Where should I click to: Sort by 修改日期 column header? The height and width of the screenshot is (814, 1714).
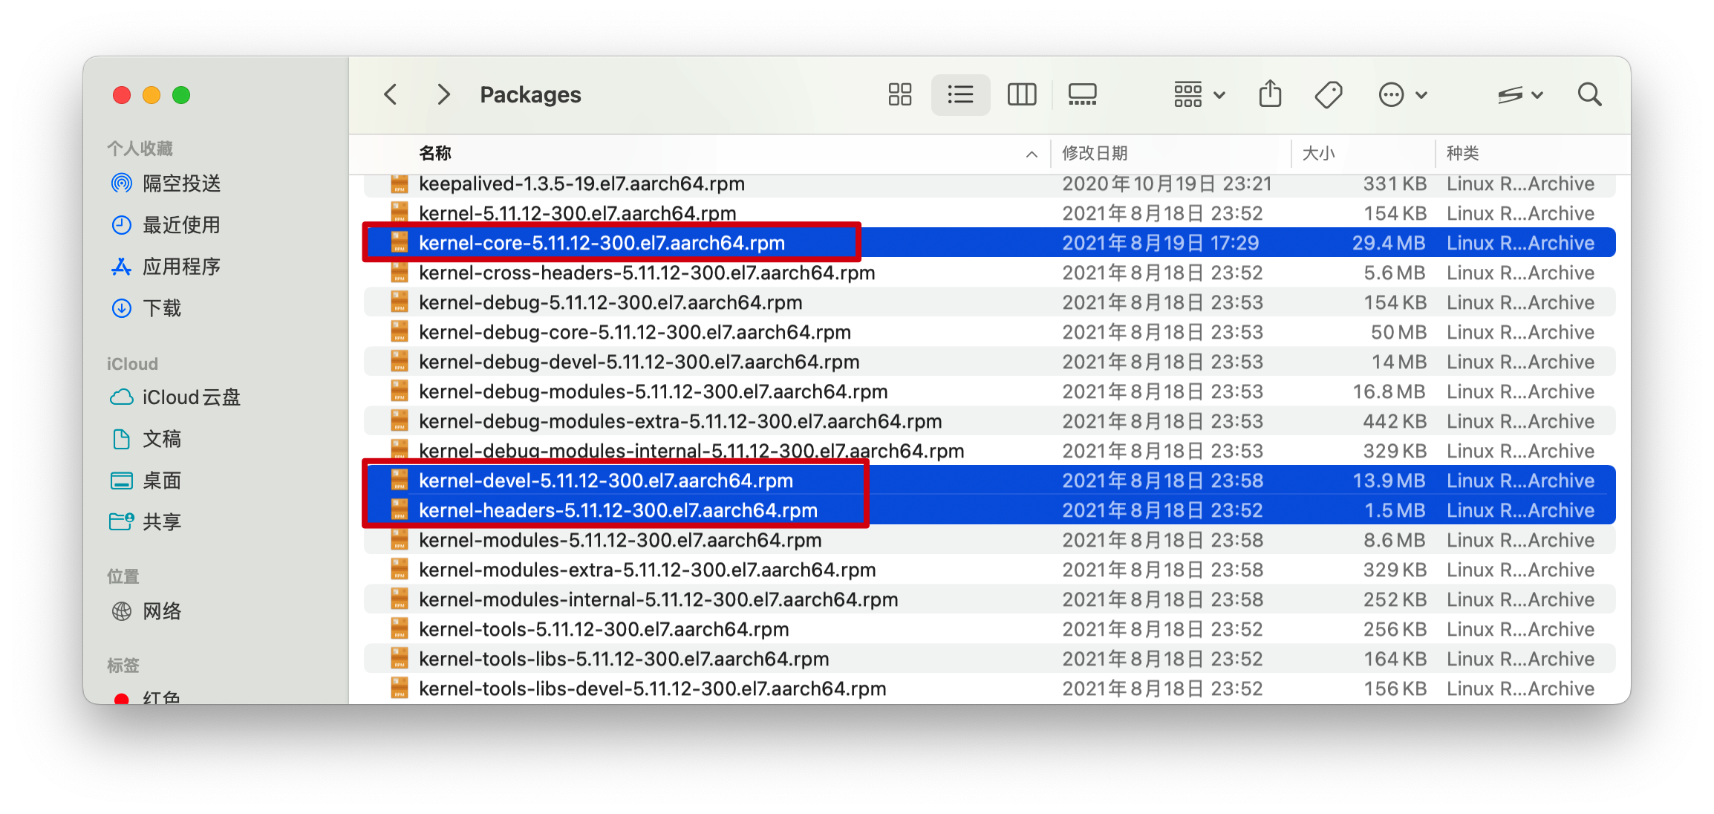[x=1095, y=154]
